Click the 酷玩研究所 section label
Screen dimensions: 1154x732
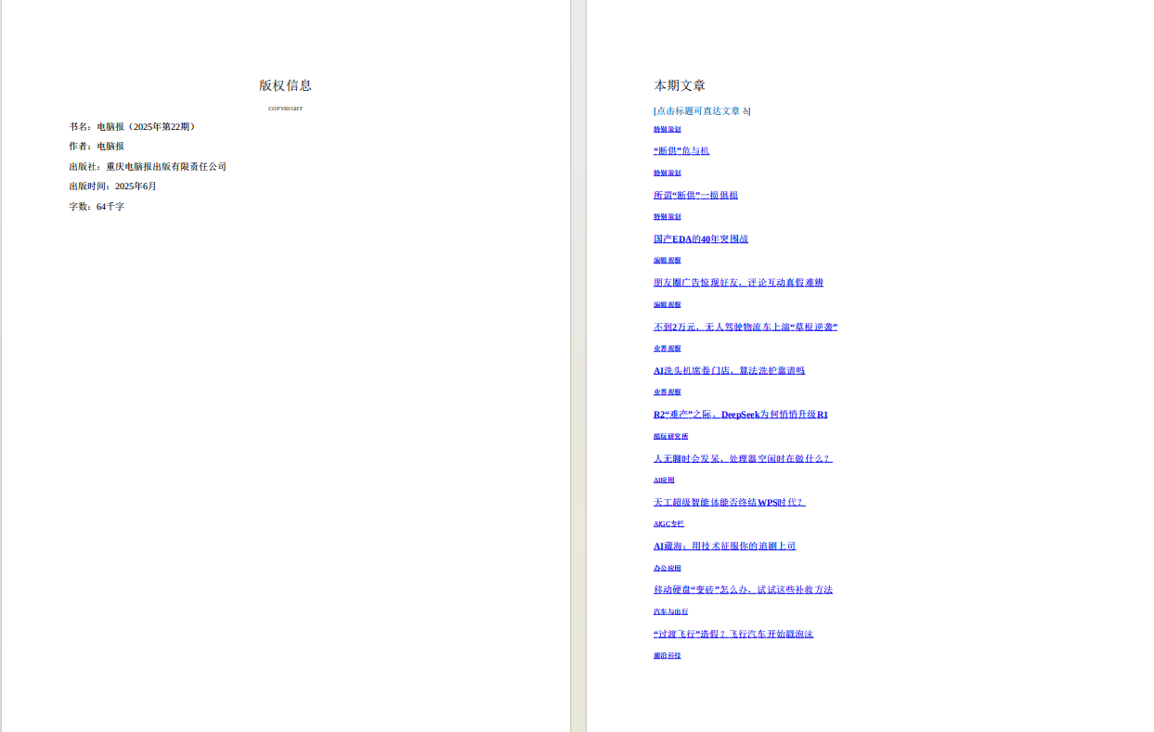tap(670, 436)
